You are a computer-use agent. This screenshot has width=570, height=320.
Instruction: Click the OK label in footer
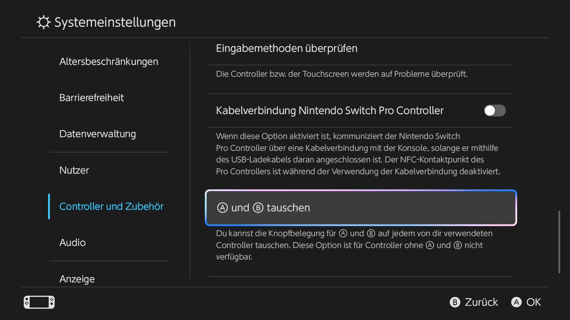[533, 302]
